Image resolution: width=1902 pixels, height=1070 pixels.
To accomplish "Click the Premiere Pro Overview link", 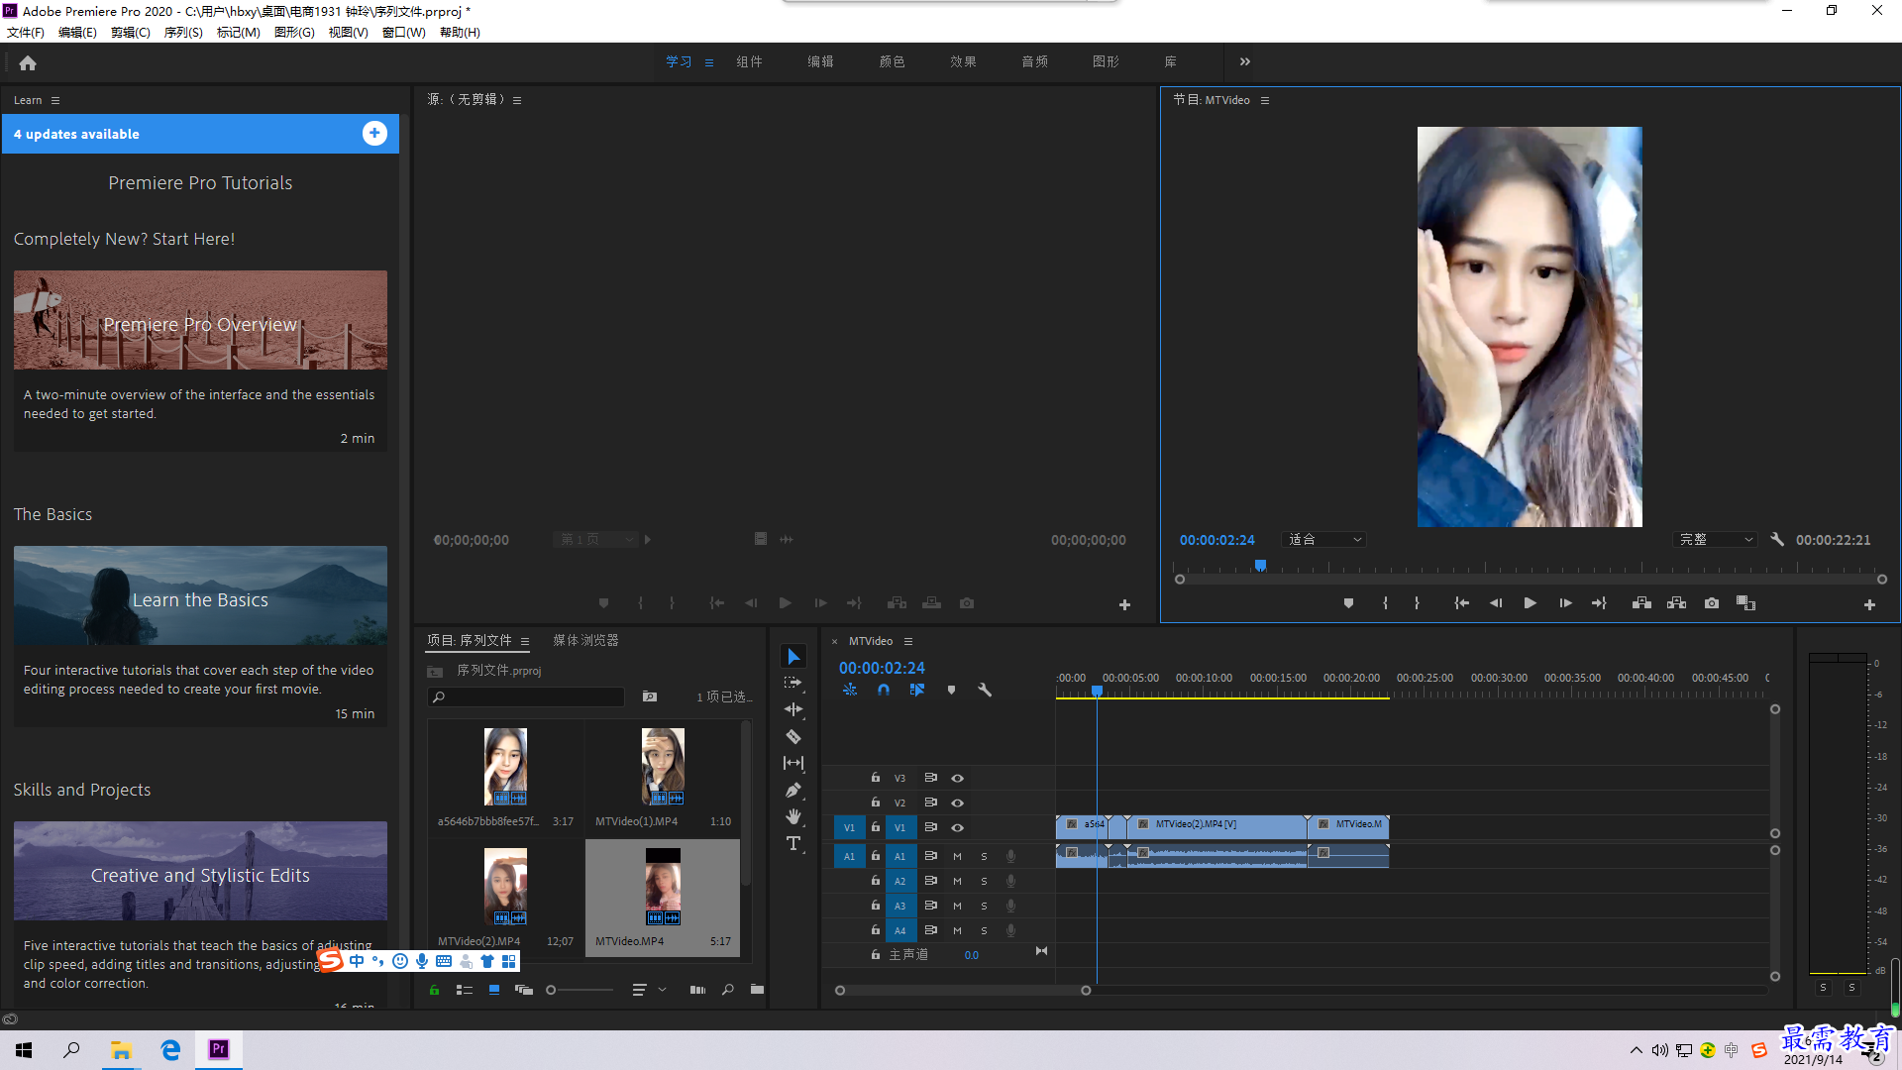I will [200, 323].
